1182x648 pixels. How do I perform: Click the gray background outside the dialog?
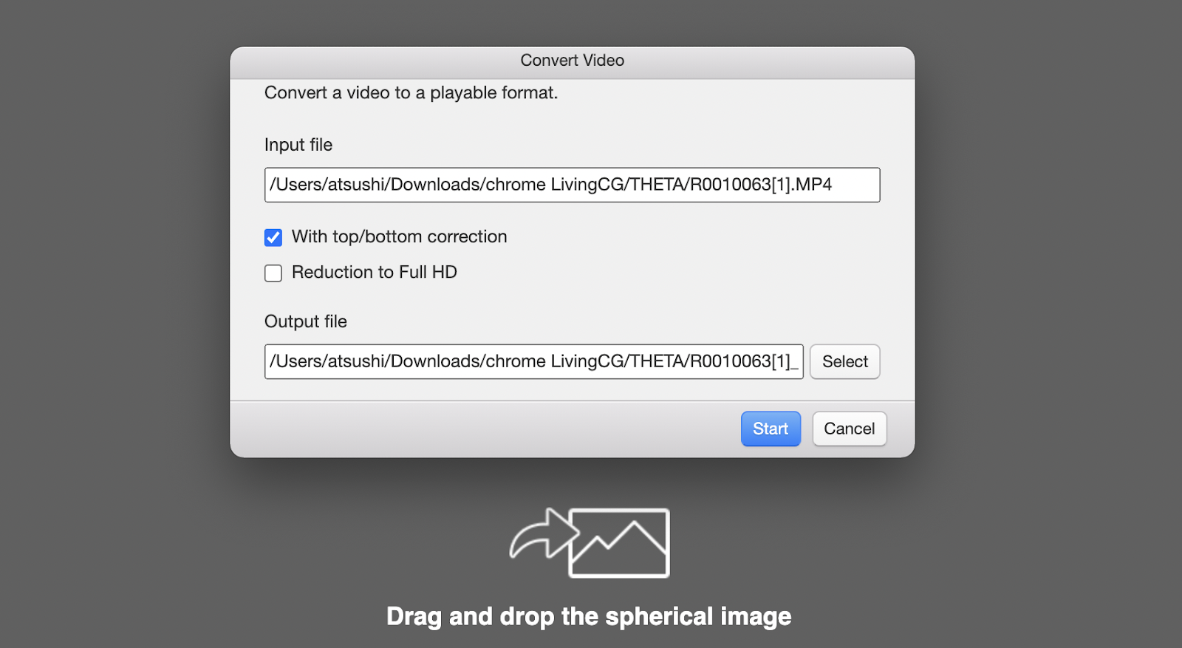pos(111,296)
